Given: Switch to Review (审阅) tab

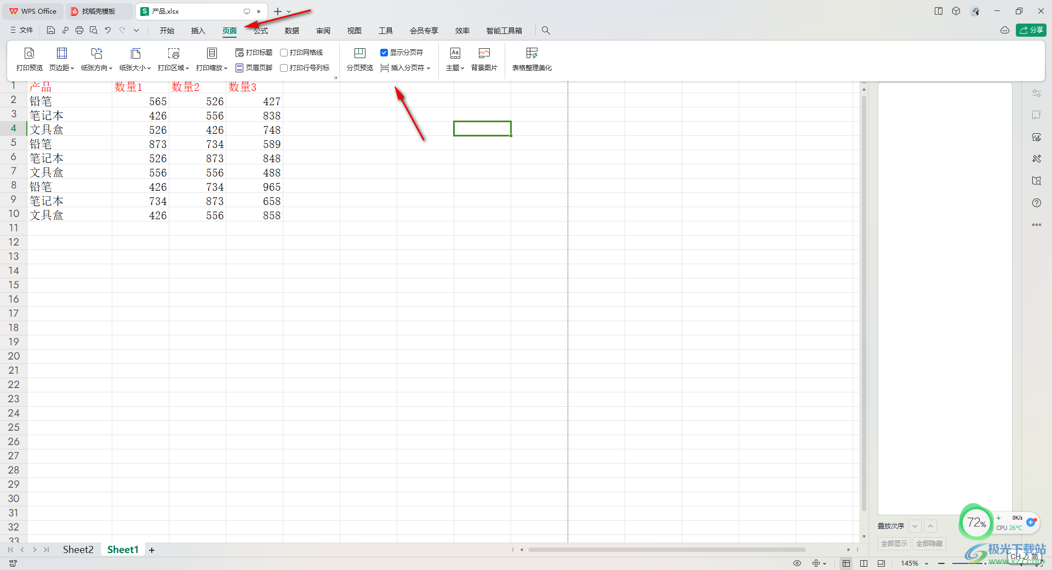Looking at the screenshot, I should [x=323, y=31].
